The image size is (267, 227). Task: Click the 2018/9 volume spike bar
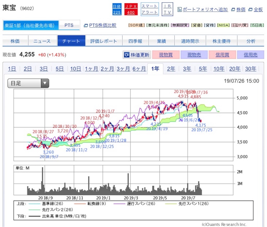click(x=43, y=181)
